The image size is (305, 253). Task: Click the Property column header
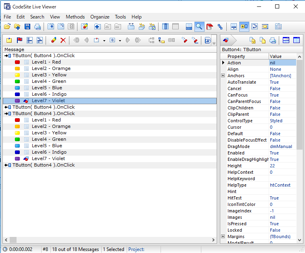coord(244,56)
